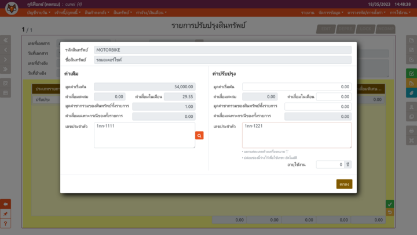Screen dimensions: 417x235
Task: Click the ค่าปรับปรุง salvage value input field
Action: click(x=318, y=106)
